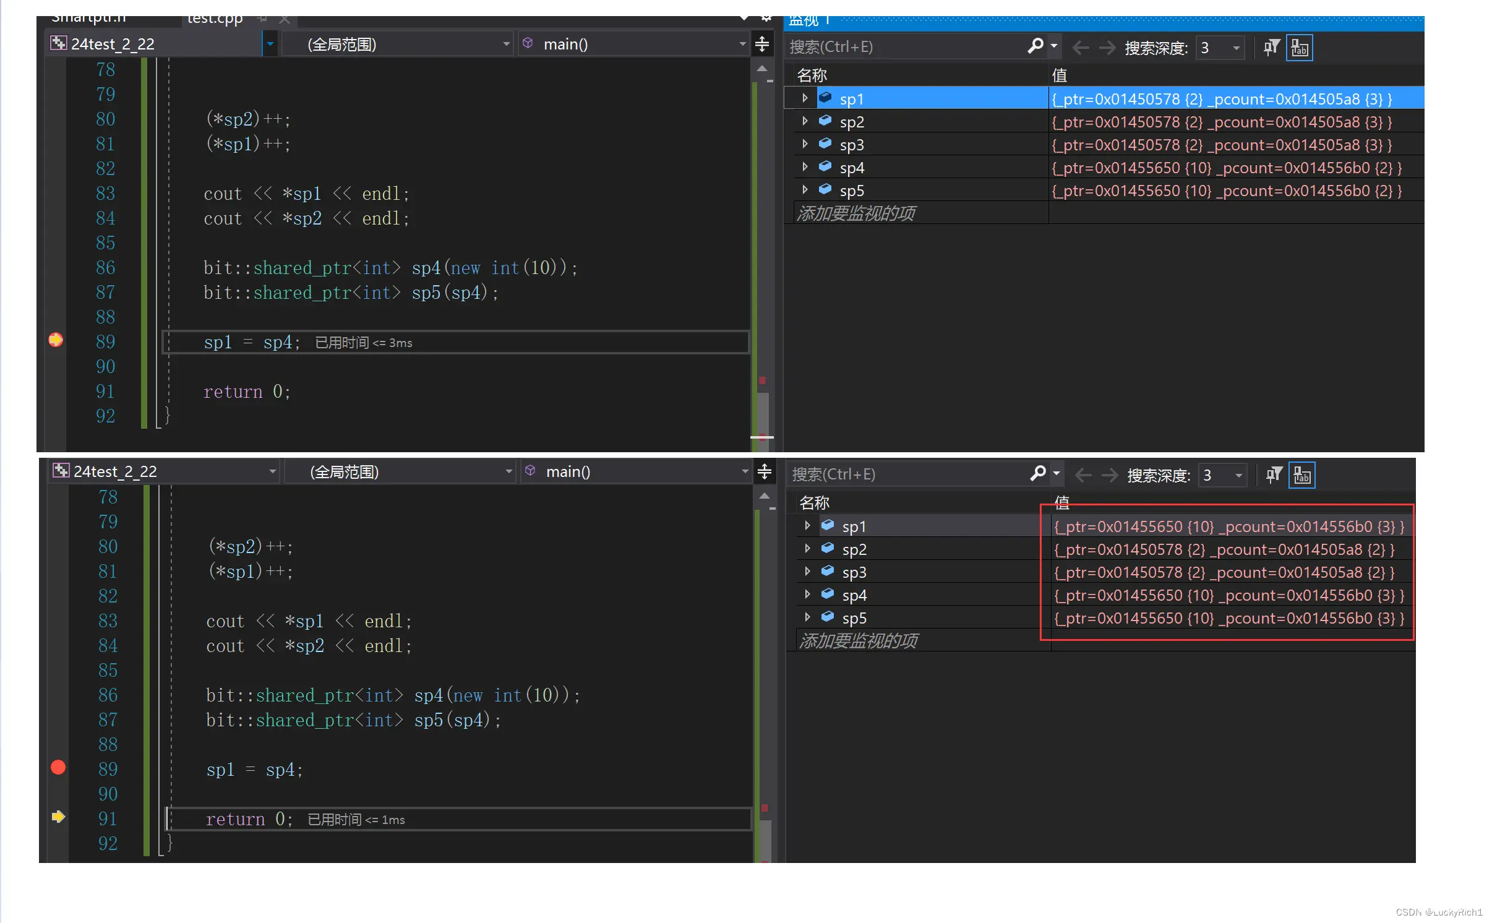Click 名称 column header in lower watch
Image resolution: width=1492 pixels, height=923 pixels.
point(815,502)
